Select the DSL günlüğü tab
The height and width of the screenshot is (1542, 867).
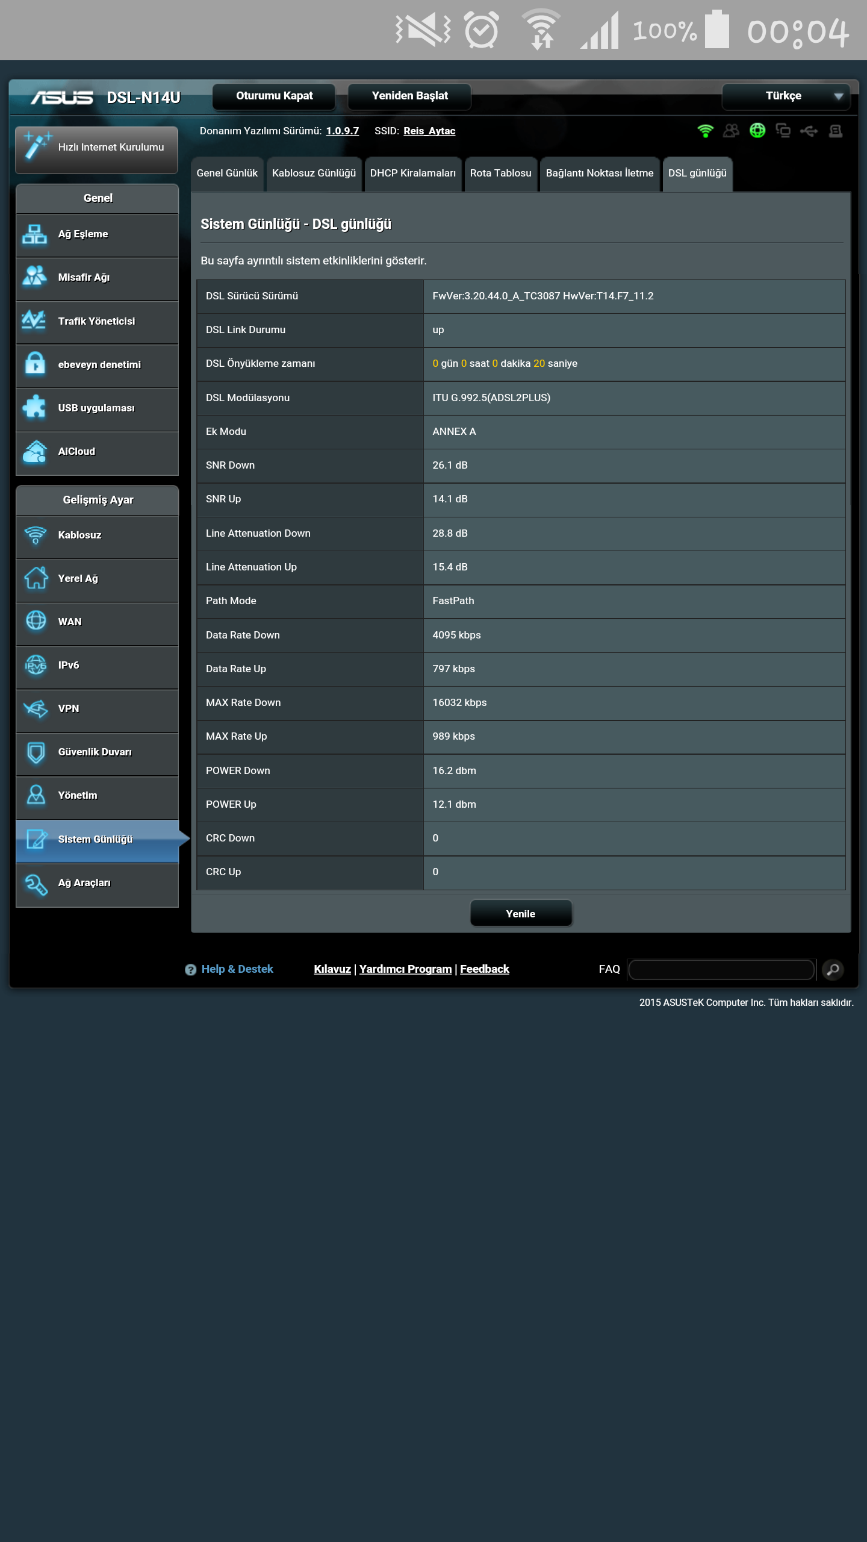[697, 173]
